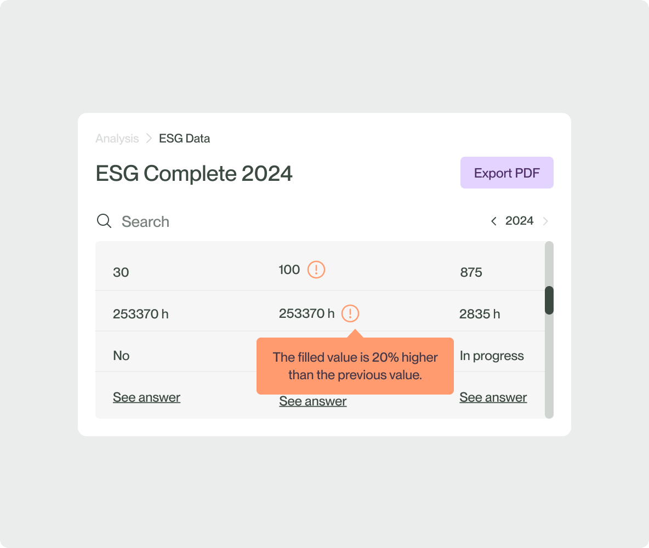The image size is (649, 548).
Task: Select the 2024 year label
Action: click(x=519, y=221)
